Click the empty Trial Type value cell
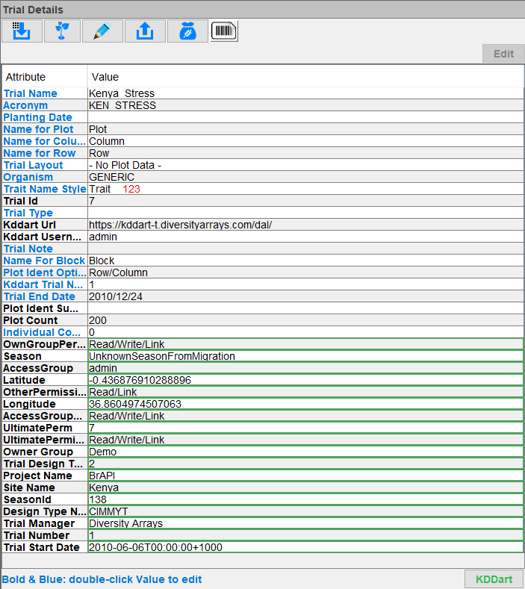The width and height of the screenshot is (525, 589). point(305,213)
